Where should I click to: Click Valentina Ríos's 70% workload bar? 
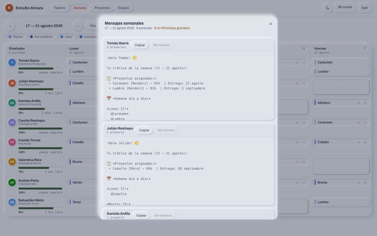[40, 168]
